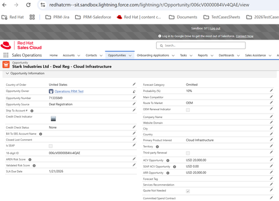
Task: Show info for ACV Opportunity
Action: click(x=168, y=160)
